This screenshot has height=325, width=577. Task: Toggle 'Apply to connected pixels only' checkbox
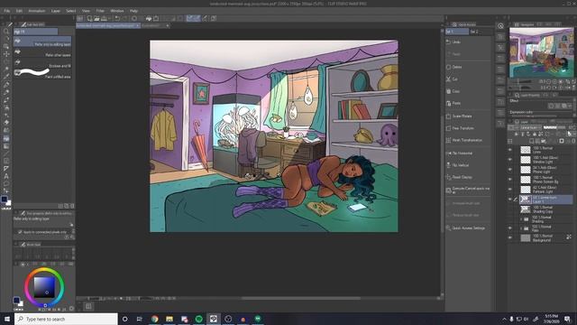click(x=20, y=232)
